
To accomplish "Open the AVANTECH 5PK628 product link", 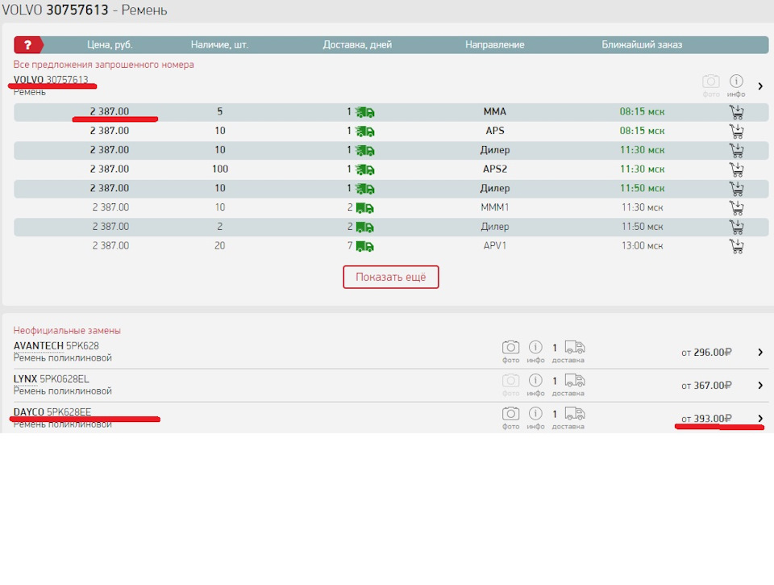I will [56, 346].
